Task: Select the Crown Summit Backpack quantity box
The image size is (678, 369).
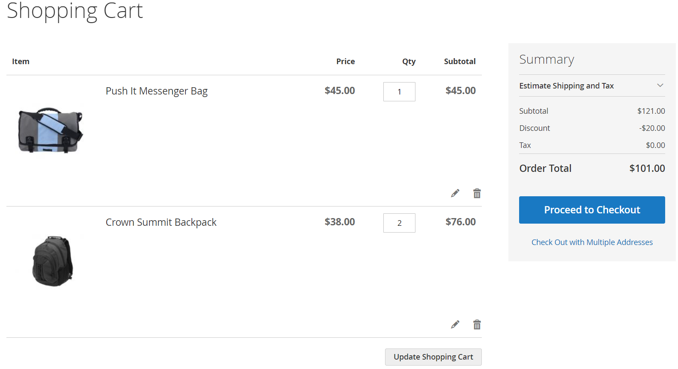Action: [x=399, y=223]
